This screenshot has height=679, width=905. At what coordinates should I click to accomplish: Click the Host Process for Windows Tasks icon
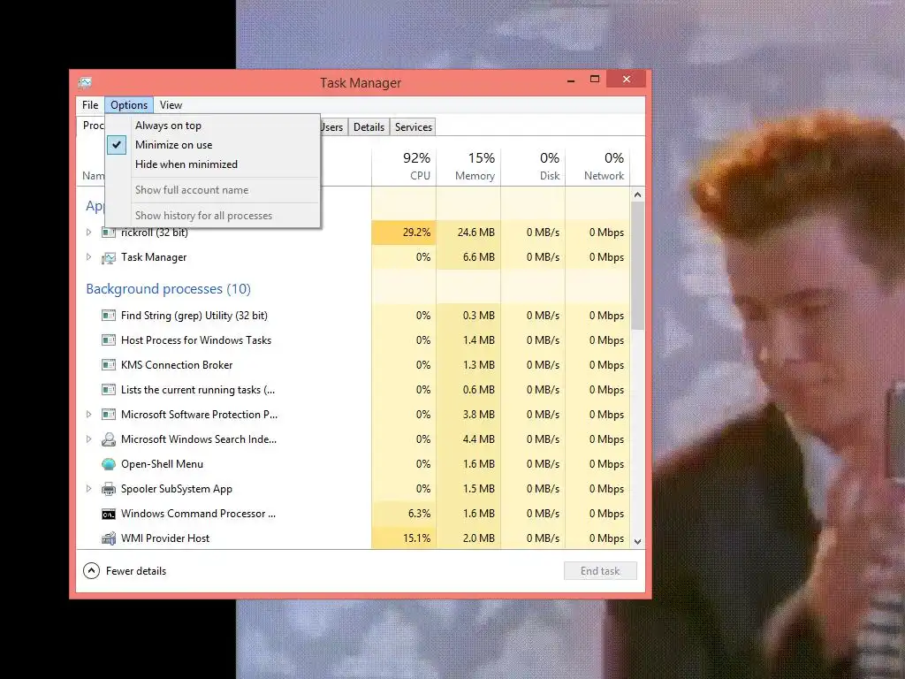point(109,340)
